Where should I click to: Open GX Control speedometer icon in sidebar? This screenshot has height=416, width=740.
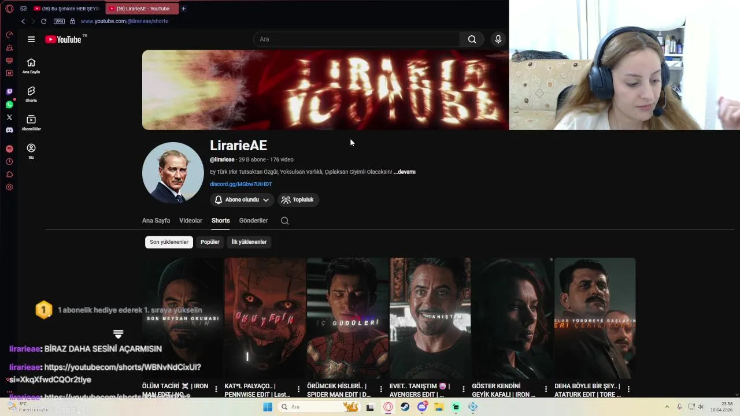point(9,35)
